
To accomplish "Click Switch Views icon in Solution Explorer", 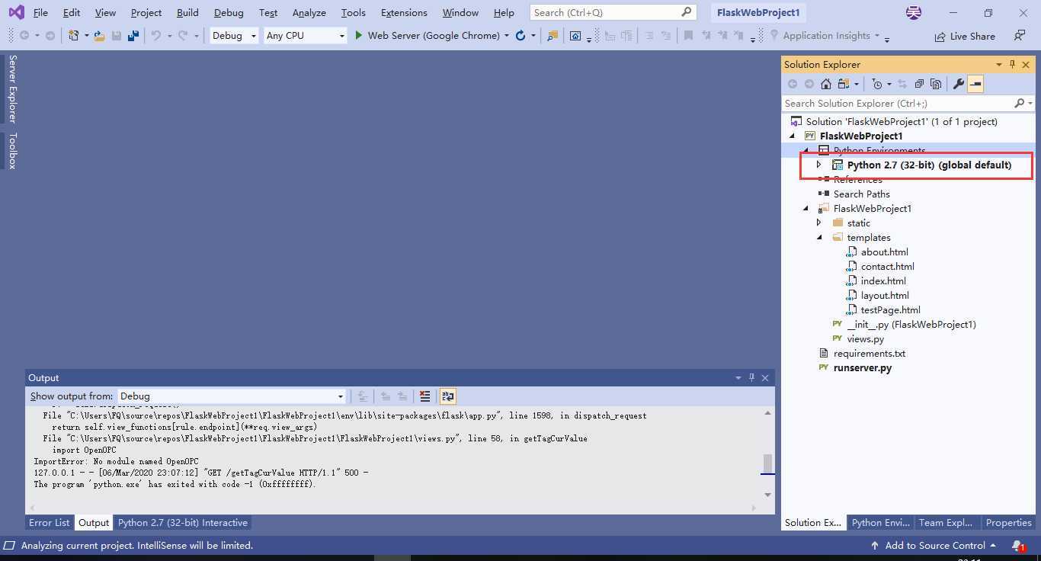I will pyautogui.click(x=844, y=84).
